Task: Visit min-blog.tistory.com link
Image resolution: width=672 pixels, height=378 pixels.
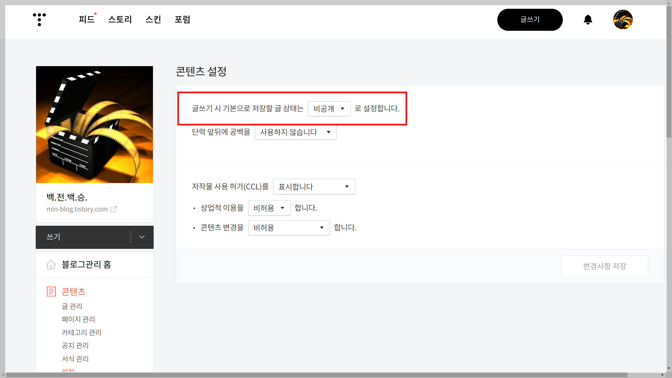Action: click(x=77, y=209)
